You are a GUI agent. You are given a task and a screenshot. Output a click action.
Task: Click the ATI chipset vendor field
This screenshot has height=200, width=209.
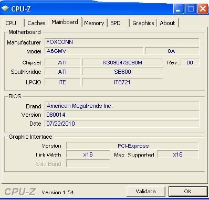[62, 62]
